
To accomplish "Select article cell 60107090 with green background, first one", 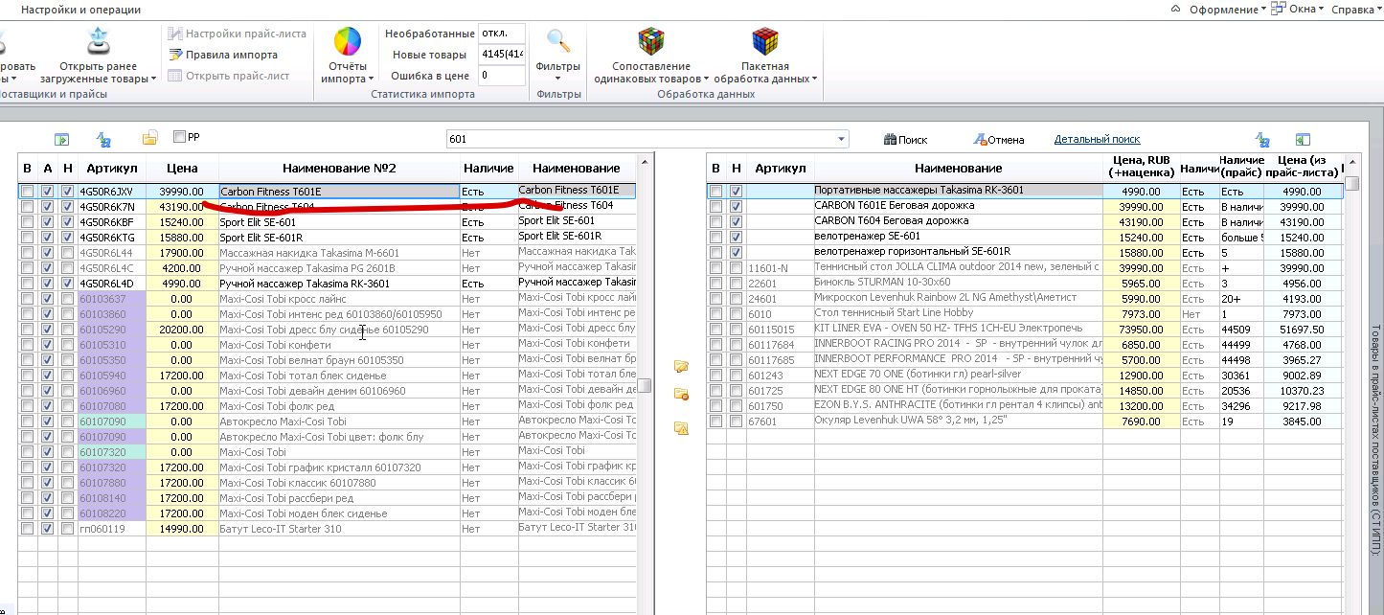I will coord(111,421).
